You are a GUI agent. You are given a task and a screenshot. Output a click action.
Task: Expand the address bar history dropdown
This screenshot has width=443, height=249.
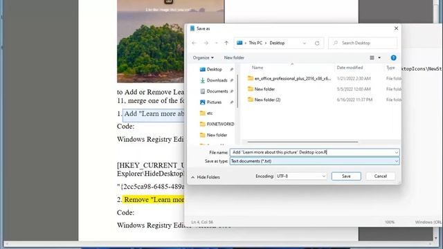tap(305, 43)
